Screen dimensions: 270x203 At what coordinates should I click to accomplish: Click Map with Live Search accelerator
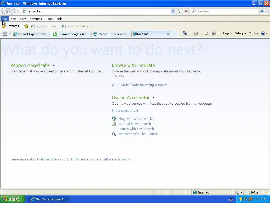pos(134,124)
